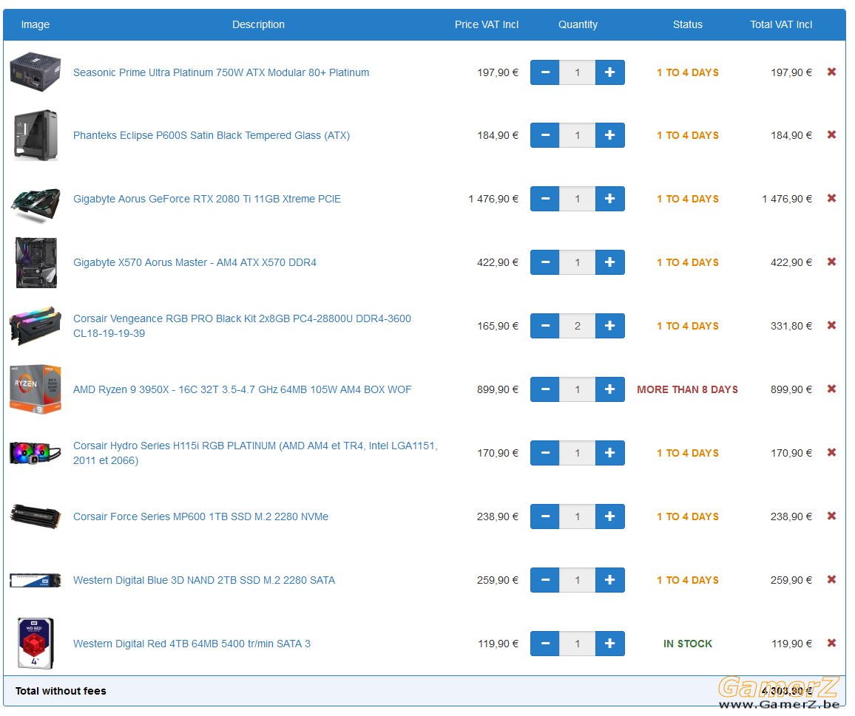The image size is (855, 716).
Task: Click the Corsair Vengeance RAM thumbnail
Action: point(36,326)
